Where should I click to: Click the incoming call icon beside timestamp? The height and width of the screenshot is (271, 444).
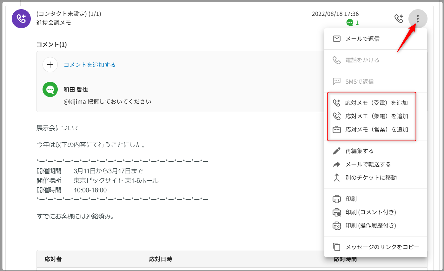[399, 19]
